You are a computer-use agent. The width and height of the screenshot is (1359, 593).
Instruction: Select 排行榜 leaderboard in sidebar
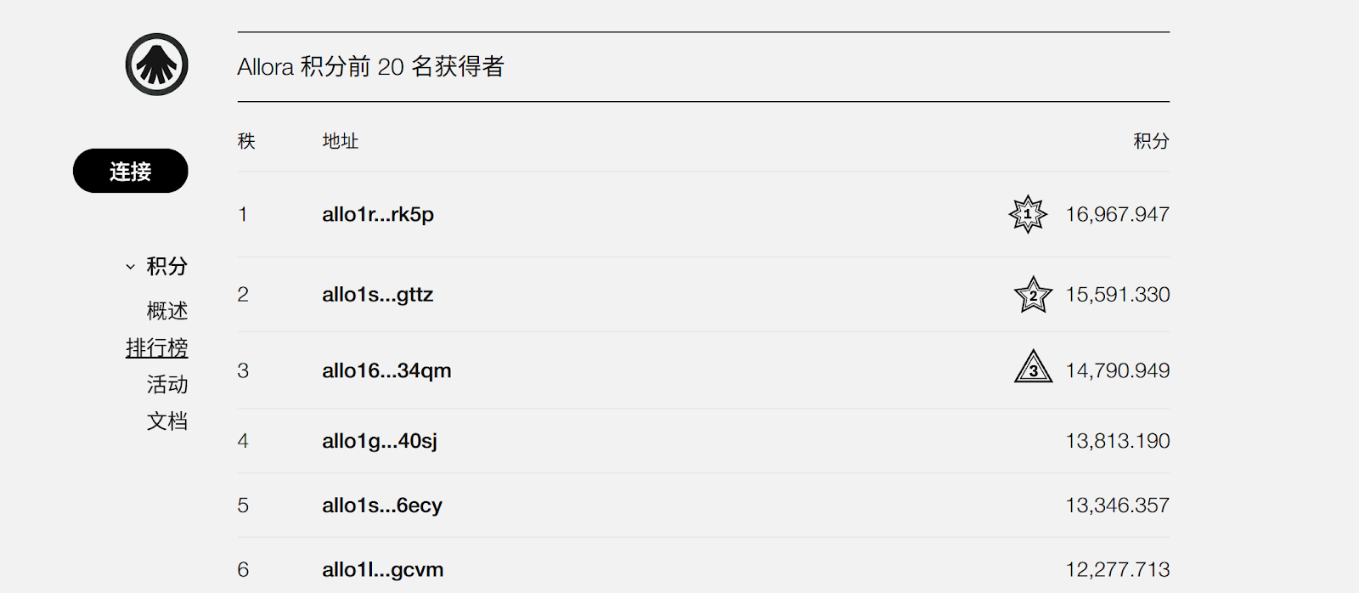pyautogui.click(x=156, y=347)
